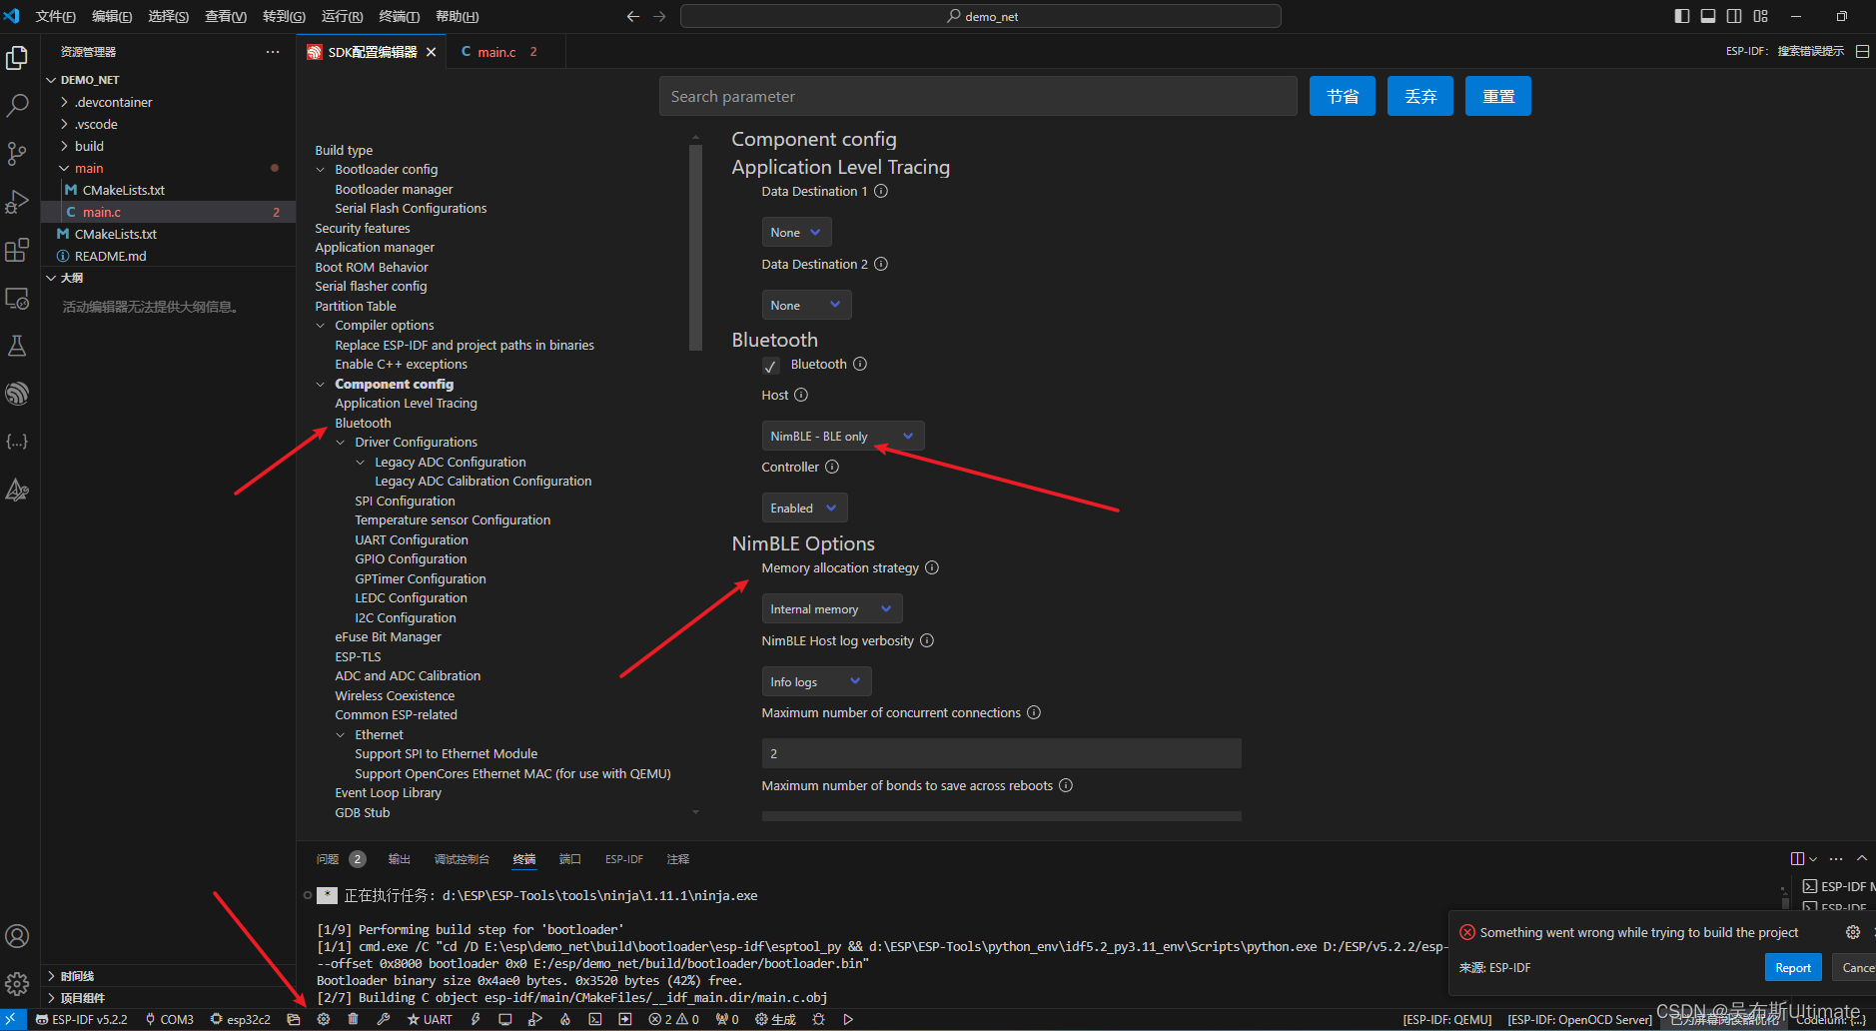Screen dimensions: 1876x1031
Task: Change the Memory allocation strategy dropdown
Action: tap(831, 608)
